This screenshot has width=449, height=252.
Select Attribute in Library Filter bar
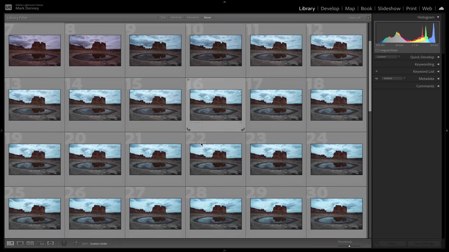(176, 18)
